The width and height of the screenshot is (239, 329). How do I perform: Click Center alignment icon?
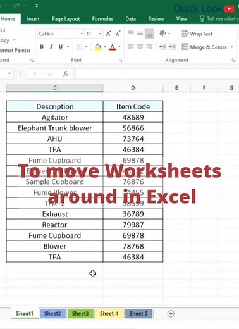[x=140, y=47]
